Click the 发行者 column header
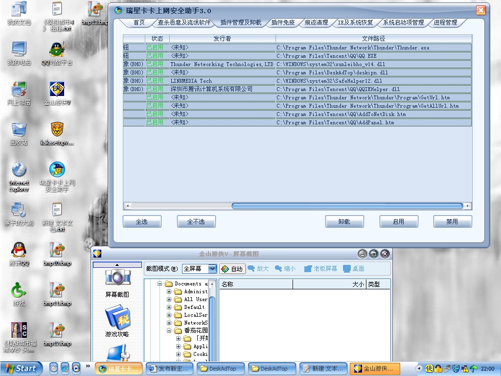 pyautogui.click(x=223, y=38)
